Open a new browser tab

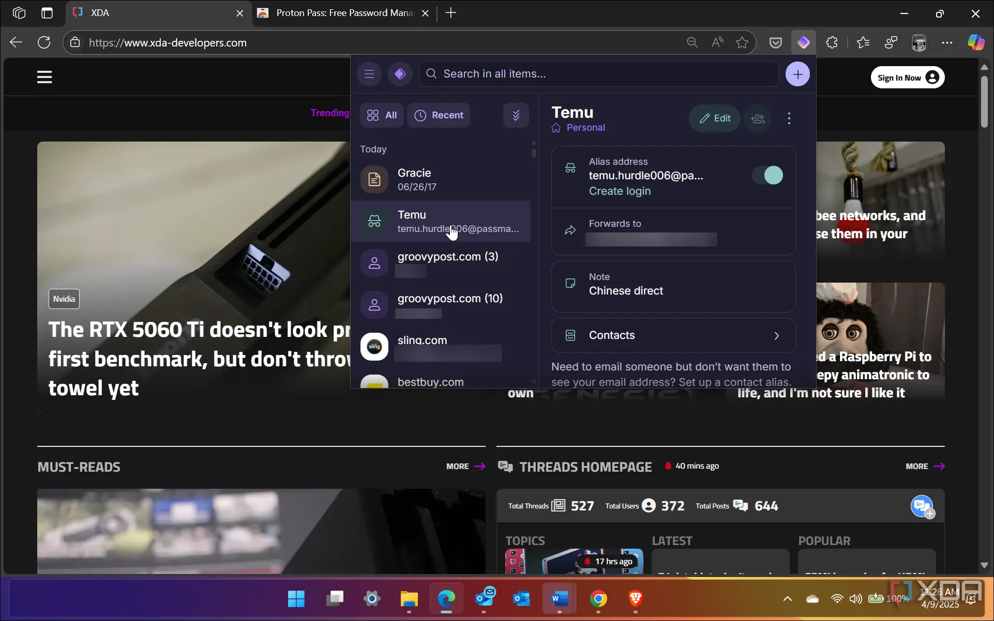[450, 13]
